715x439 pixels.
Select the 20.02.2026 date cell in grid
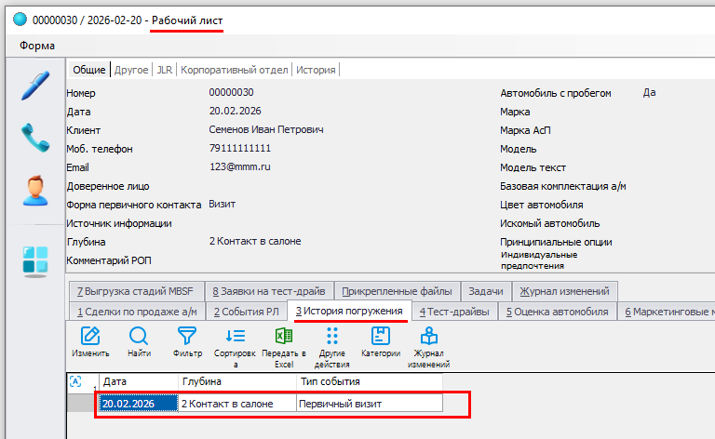138,404
